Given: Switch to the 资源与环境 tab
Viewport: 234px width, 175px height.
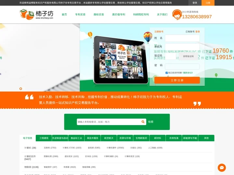Looking at the screenshot, I should point(125,138).
